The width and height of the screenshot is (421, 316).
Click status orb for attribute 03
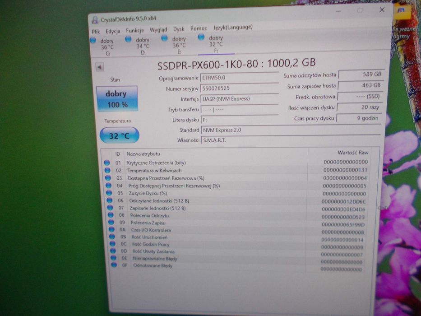[108, 178]
